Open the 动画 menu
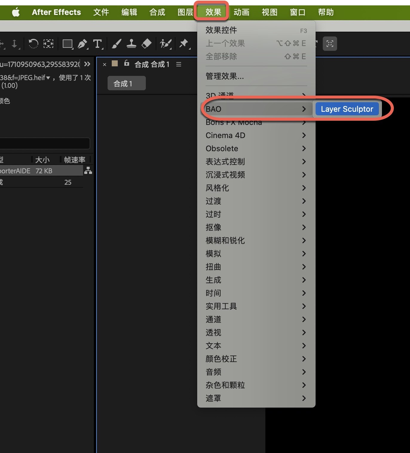 tap(241, 12)
